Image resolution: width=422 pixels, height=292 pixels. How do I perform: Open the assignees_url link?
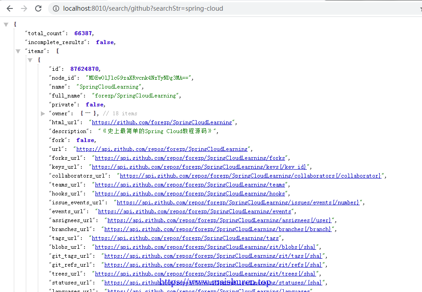click(219, 220)
